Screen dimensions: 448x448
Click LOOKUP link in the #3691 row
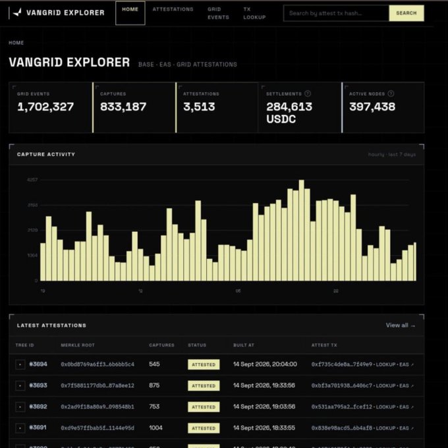[385, 428]
